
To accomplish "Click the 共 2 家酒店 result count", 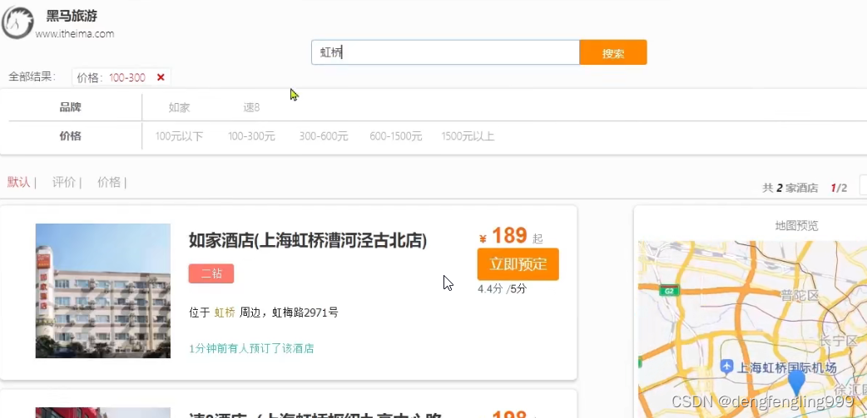I will (x=790, y=189).
